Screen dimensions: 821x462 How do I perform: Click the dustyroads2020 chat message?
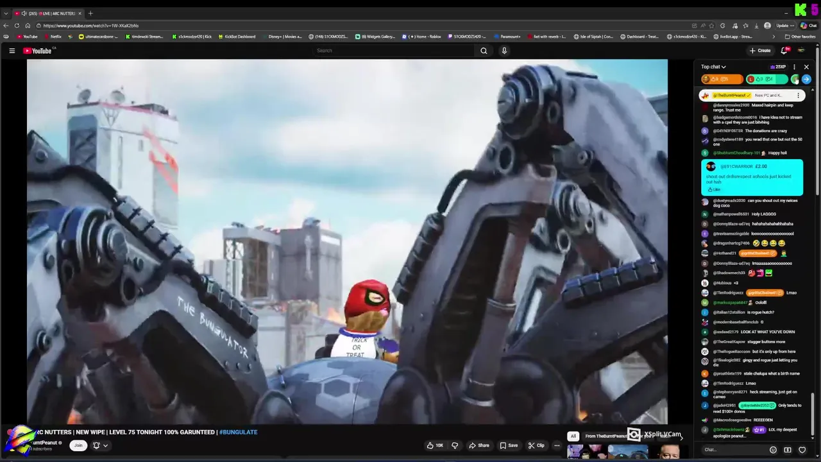click(752, 204)
